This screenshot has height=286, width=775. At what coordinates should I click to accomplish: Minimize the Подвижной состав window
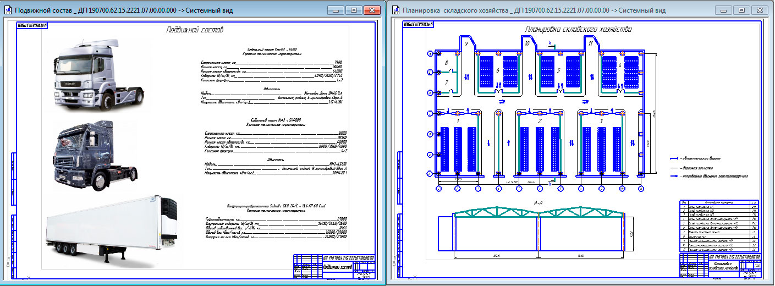click(x=336, y=10)
